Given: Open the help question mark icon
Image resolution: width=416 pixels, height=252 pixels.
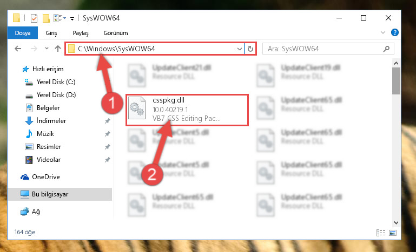Looking at the screenshot, I should click(x=395, y=32).
